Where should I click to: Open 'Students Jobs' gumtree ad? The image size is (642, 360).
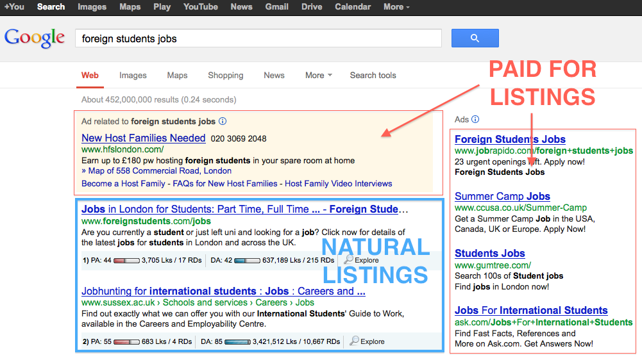click(x=490, y=253)
